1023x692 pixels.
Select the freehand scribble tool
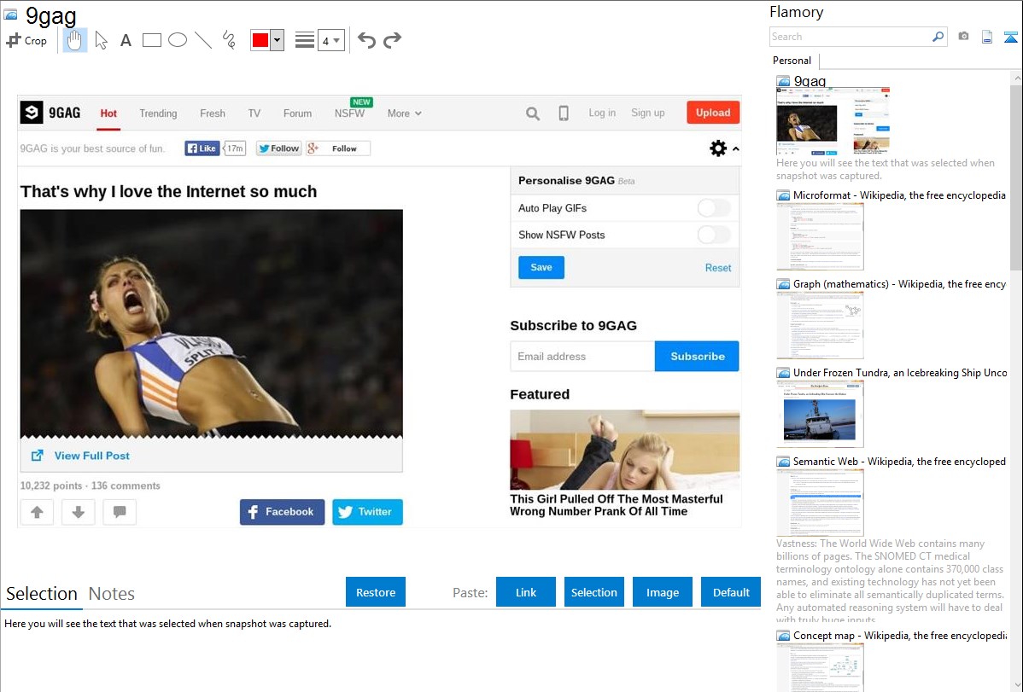(229, 40)
